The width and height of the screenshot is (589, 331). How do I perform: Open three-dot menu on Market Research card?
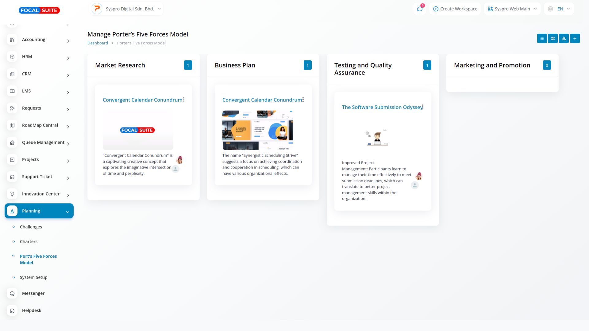(x=183, y=100)
